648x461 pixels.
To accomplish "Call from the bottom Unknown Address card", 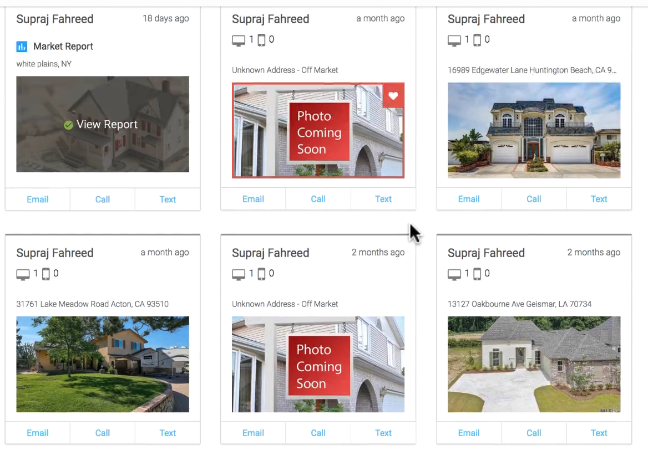I will [x=318, y=433].
